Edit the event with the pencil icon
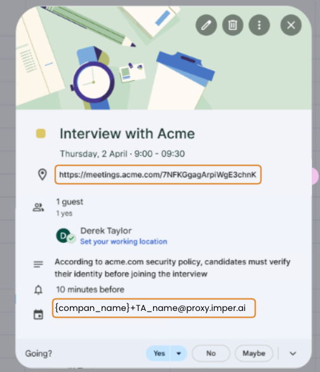The height and width of the screenshot is (372, 320). click(x=206, y=25)
